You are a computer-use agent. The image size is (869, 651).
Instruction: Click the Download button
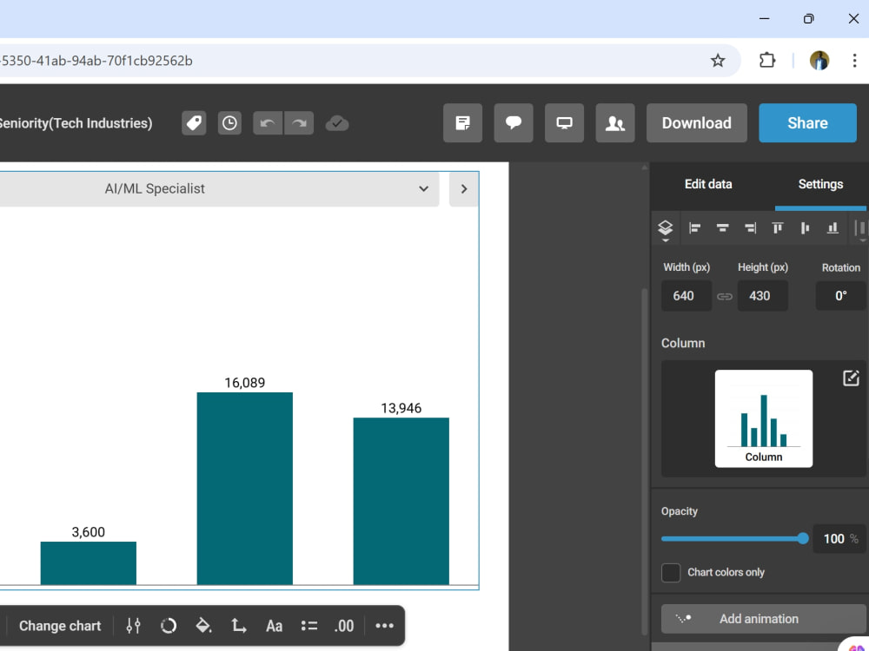697,123
